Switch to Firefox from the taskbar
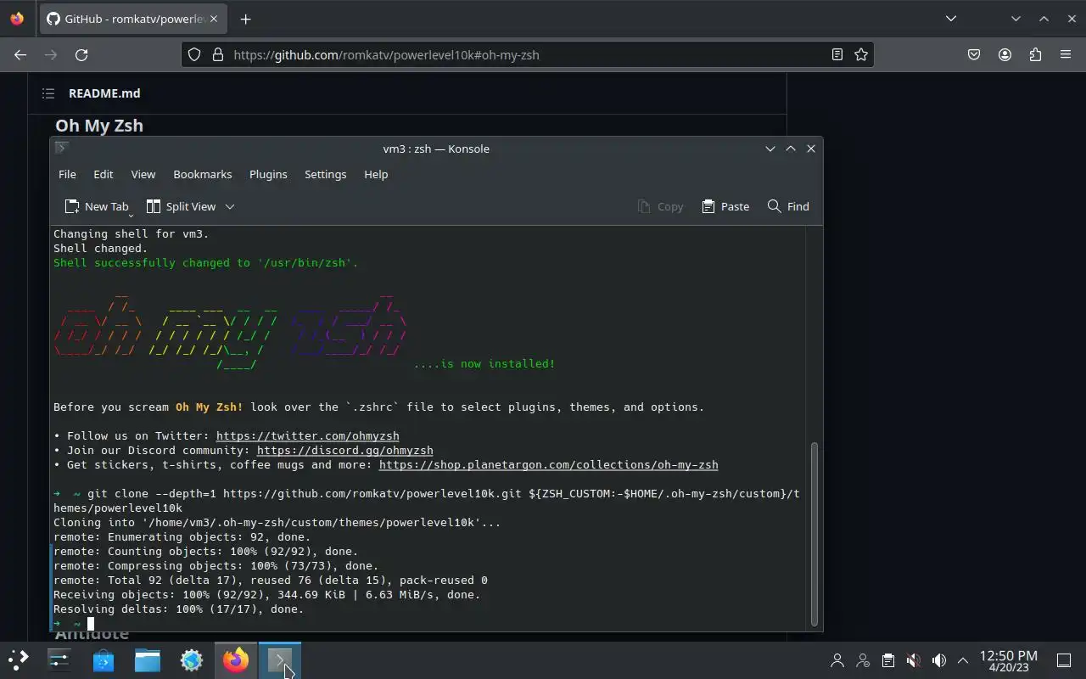 pos(236,659)
